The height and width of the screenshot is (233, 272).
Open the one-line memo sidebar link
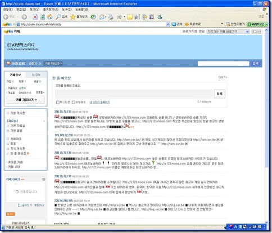click(x=18, y=154)
